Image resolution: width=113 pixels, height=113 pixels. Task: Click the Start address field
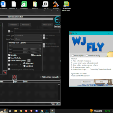pyautogui.click(x=27, y=49)
